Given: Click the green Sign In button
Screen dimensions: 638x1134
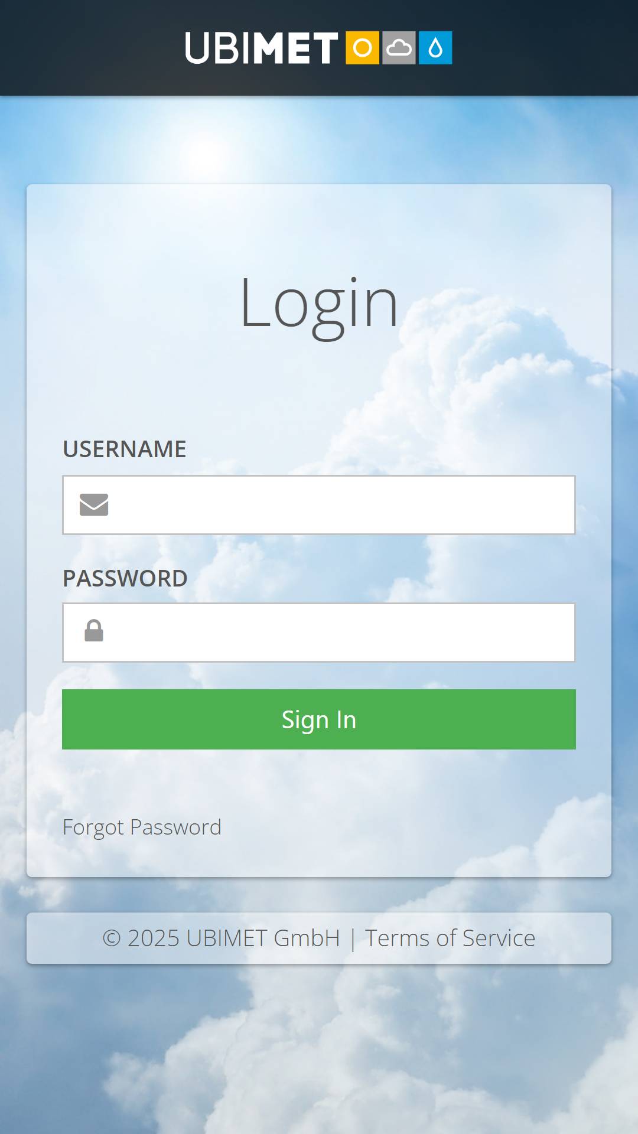Looking at the screenshot, I should [319, 719].
